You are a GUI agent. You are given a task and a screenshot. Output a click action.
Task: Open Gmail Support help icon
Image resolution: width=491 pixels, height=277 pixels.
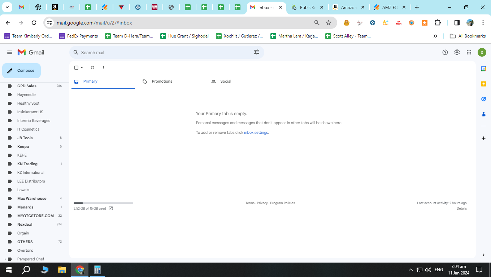[445, 52]
